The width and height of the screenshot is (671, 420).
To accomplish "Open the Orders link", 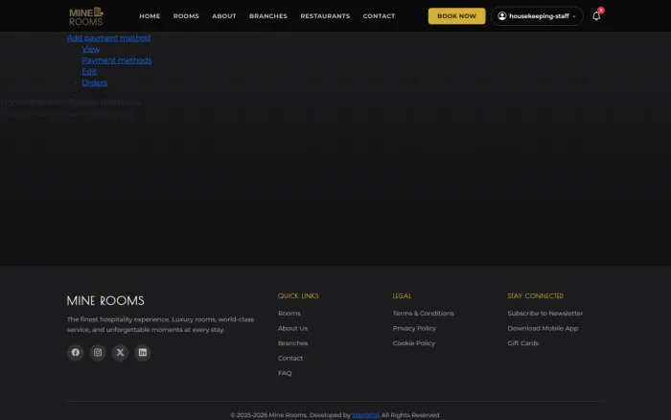I will [x=95, y=82].
